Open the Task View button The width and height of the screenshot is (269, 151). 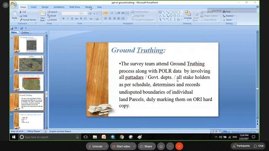tap(85, 137)
